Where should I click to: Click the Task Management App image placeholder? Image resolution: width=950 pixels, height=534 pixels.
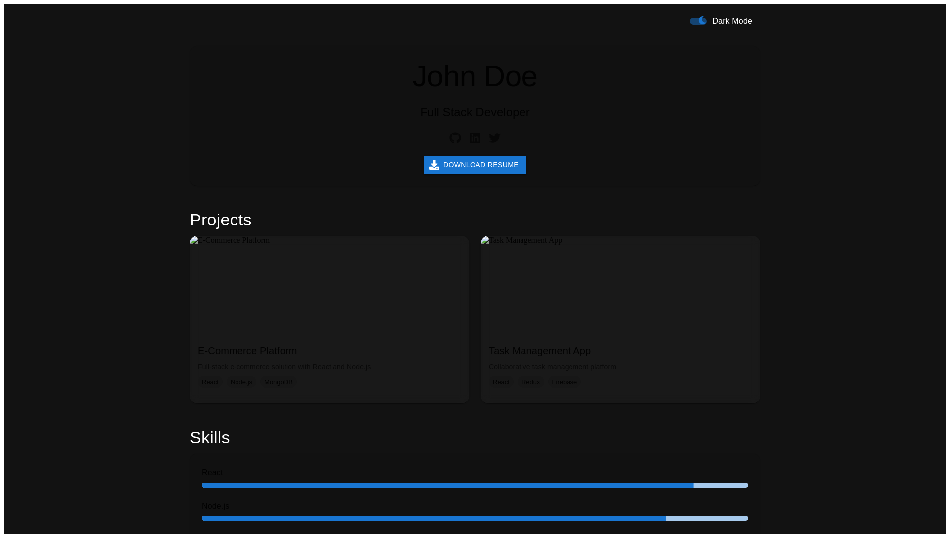pyautogui.click(x=620, y=287)
